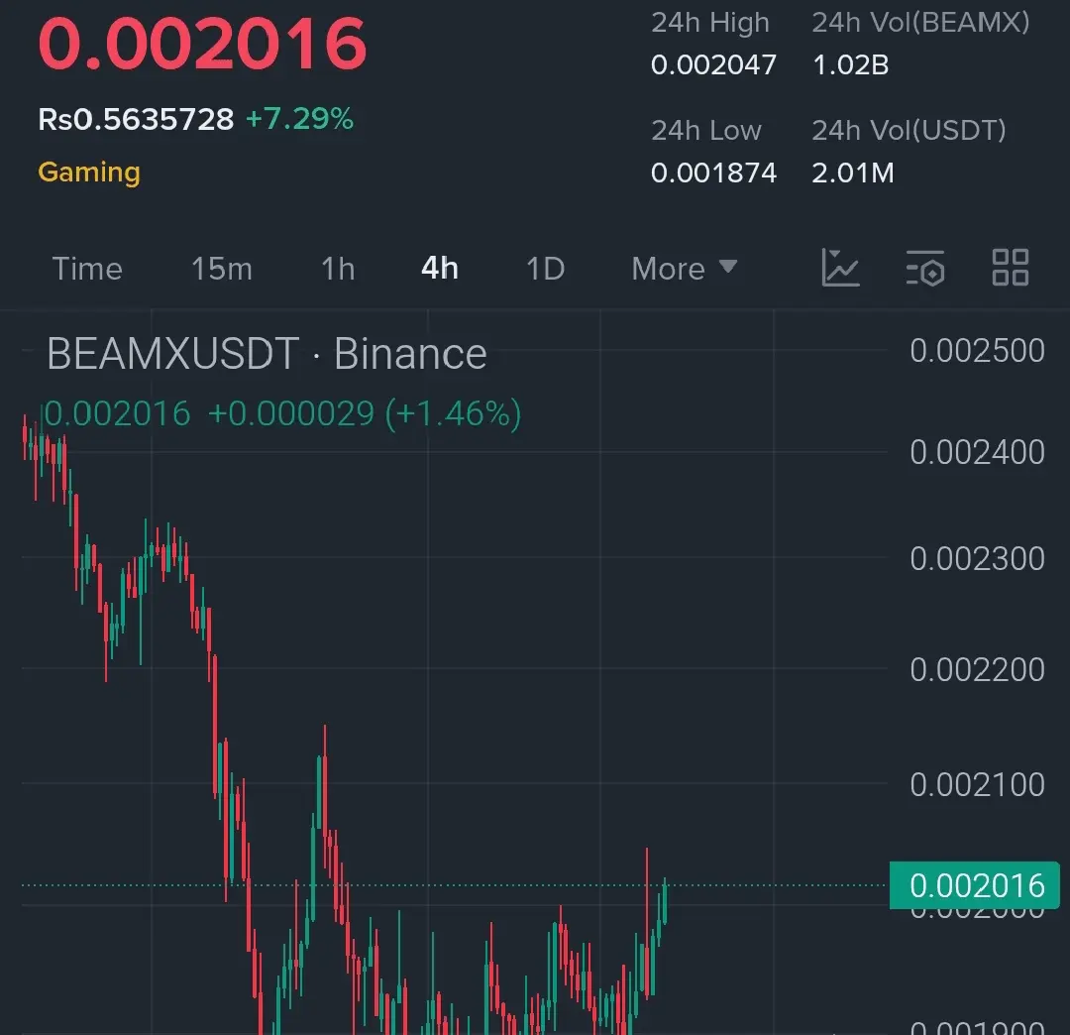Click the 24h Vol(BEAMX) value 1.02B
1070x1035 pixels.
point(850,64)
